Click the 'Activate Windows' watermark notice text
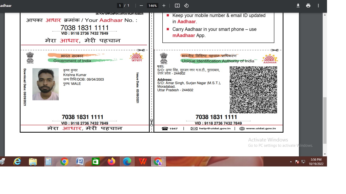Screen dimensions: 346x194 [268, 140]
